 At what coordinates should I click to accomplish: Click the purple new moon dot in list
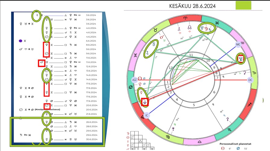tap(21, 41)
